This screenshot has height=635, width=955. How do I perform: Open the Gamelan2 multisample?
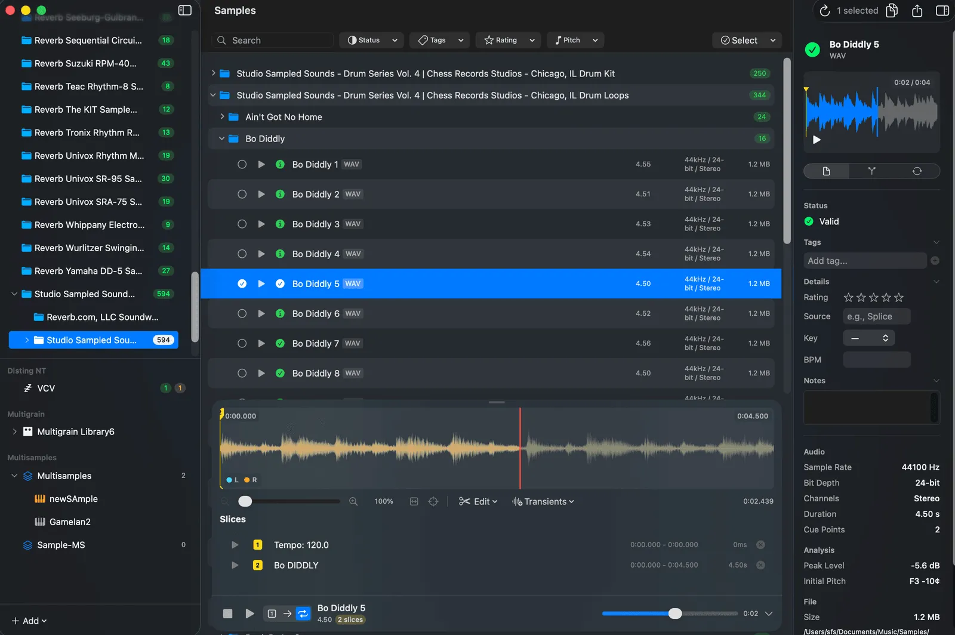70,522
